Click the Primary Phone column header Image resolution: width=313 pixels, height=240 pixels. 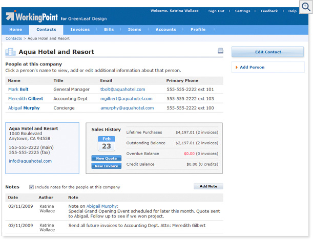point(182,80)
